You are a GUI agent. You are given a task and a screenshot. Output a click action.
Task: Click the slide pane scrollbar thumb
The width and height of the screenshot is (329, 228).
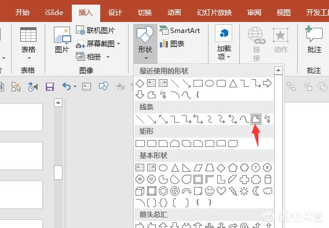(x=58, y=172)
